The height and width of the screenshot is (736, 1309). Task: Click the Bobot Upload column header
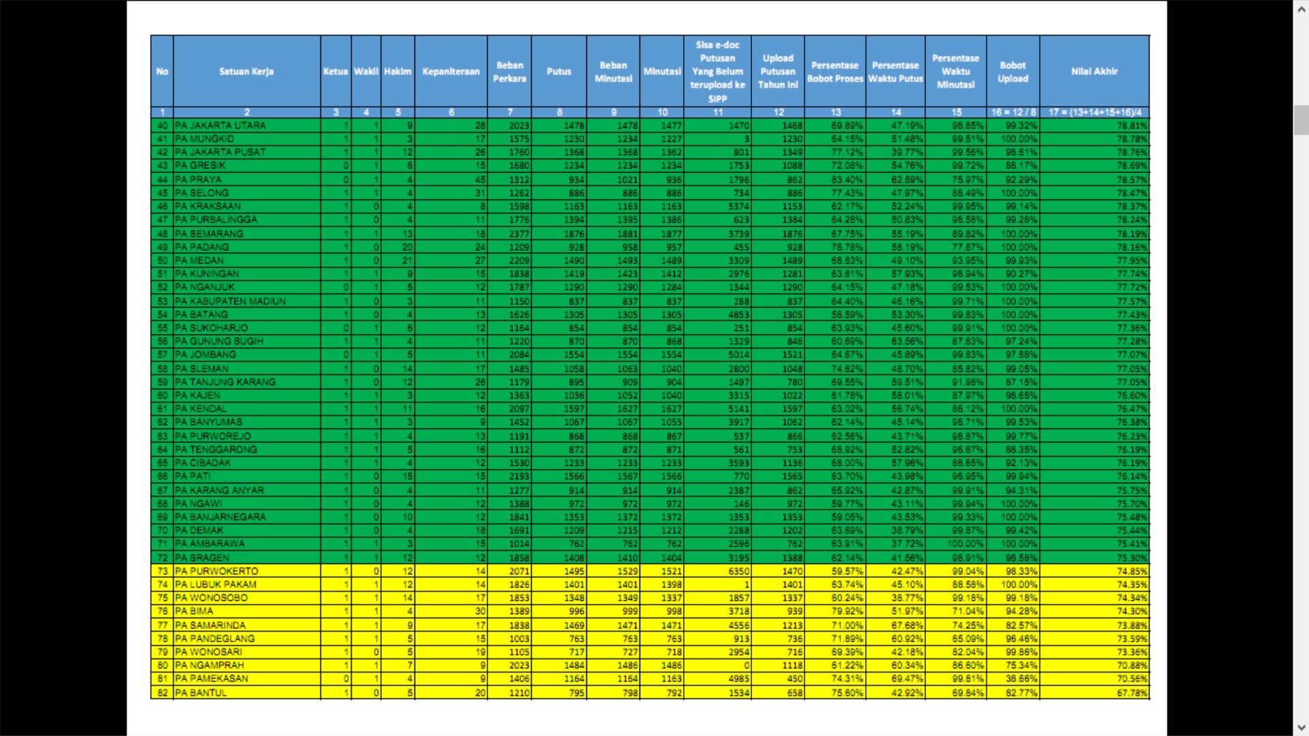[1012, 72]
